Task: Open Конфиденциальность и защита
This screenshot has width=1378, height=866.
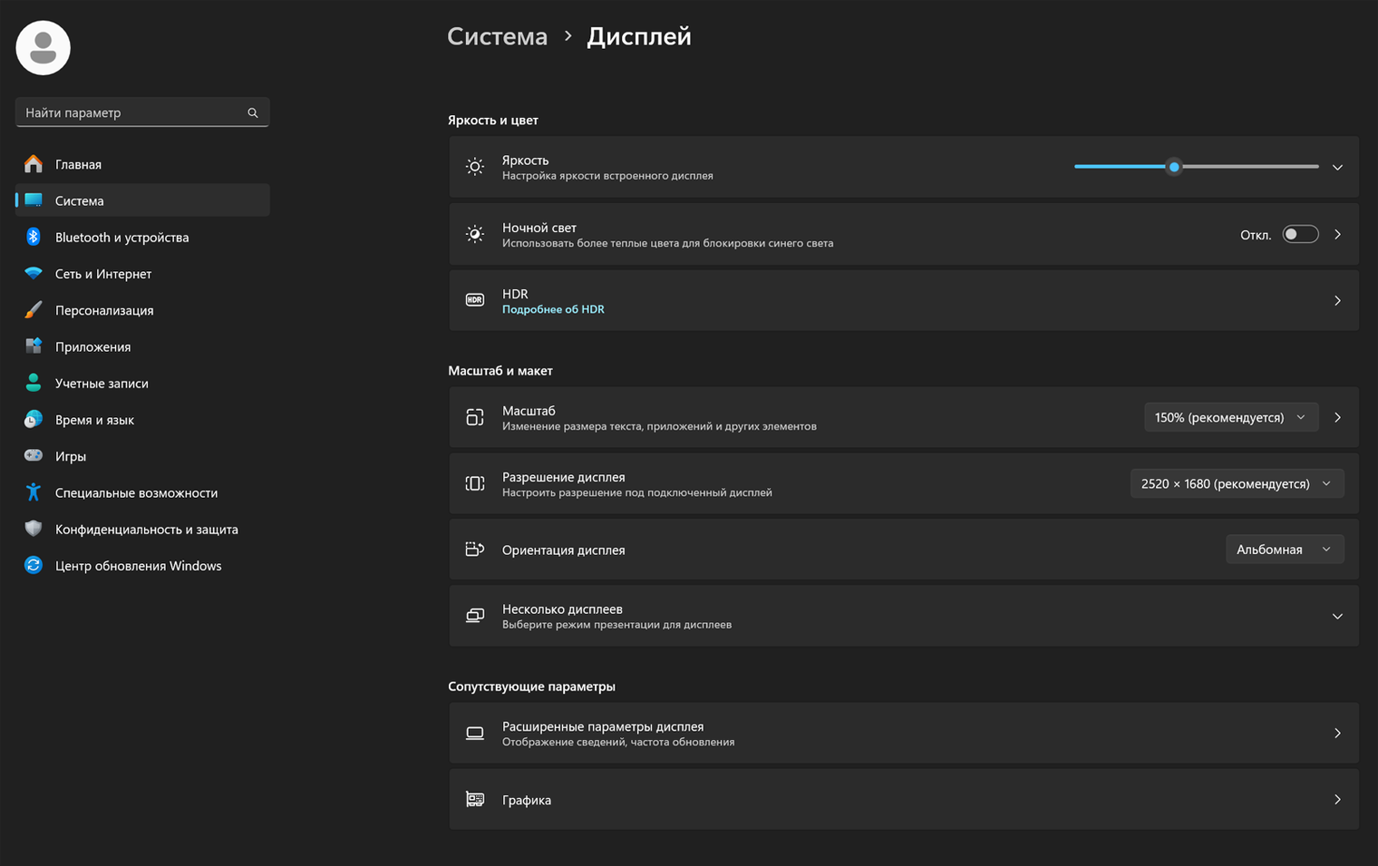Action: 142,529
